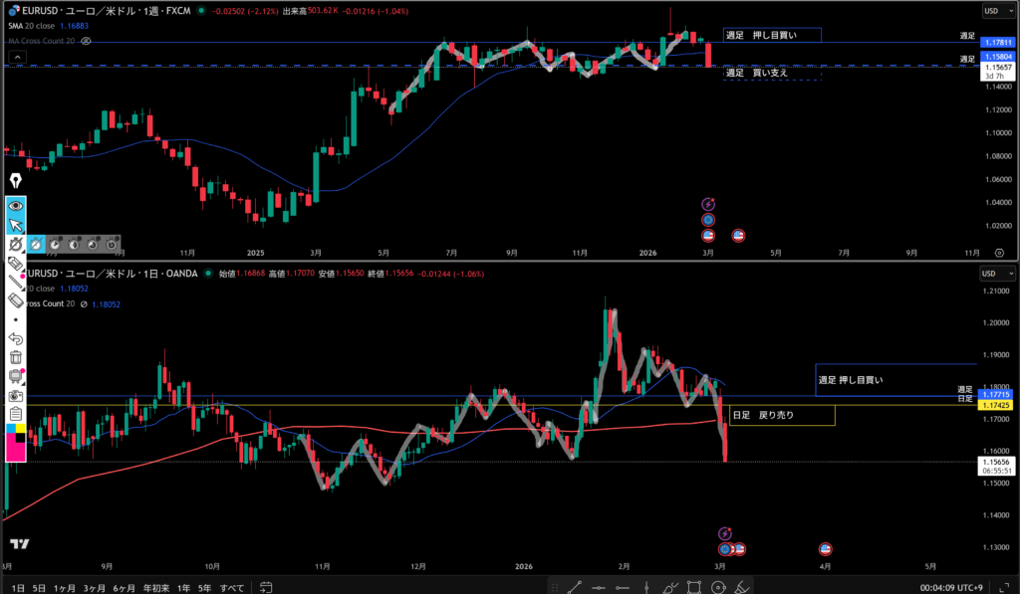Toggle the eye visibility tool in overlay

[16, 205]
